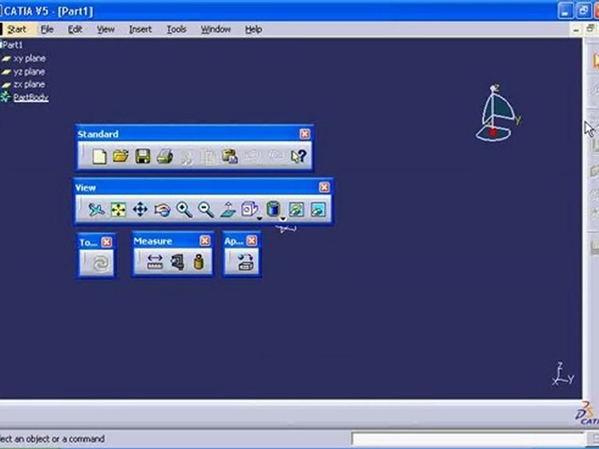The width and height of the screenshot is (599, 449).
Task: Print using the printer icon
Action: click(x=165, y=157)
